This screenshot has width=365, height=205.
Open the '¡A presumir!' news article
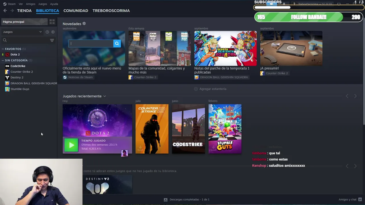(x=269, y=68)
